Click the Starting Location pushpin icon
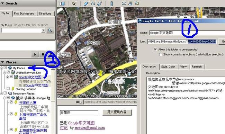The height and width of the screenshot is (134, 225). (x=13, y=89)
